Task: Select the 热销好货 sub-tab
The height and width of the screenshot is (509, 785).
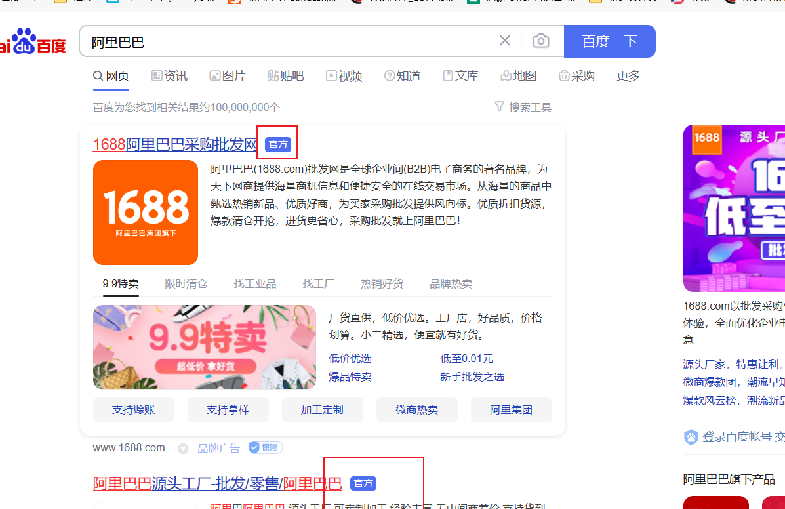Action: tap(382, 284)
